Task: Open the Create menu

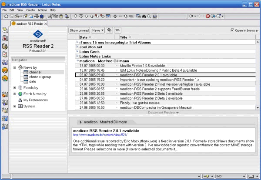Action: point(30,10)
